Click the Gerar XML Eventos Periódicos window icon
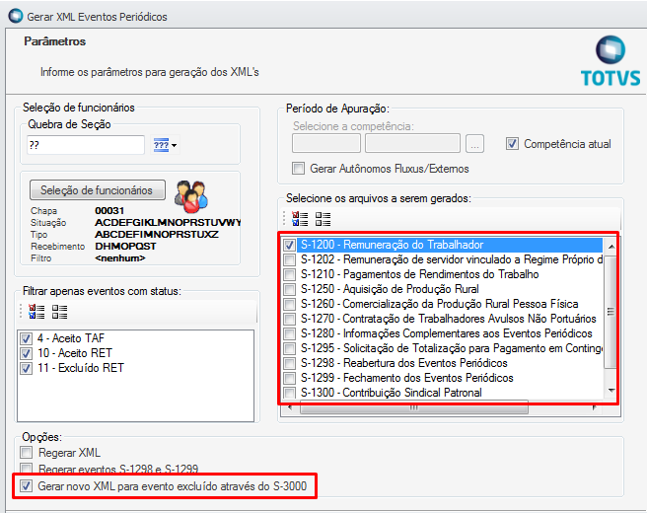This screenshot has width=647, height=513. (x=16, y=16)
